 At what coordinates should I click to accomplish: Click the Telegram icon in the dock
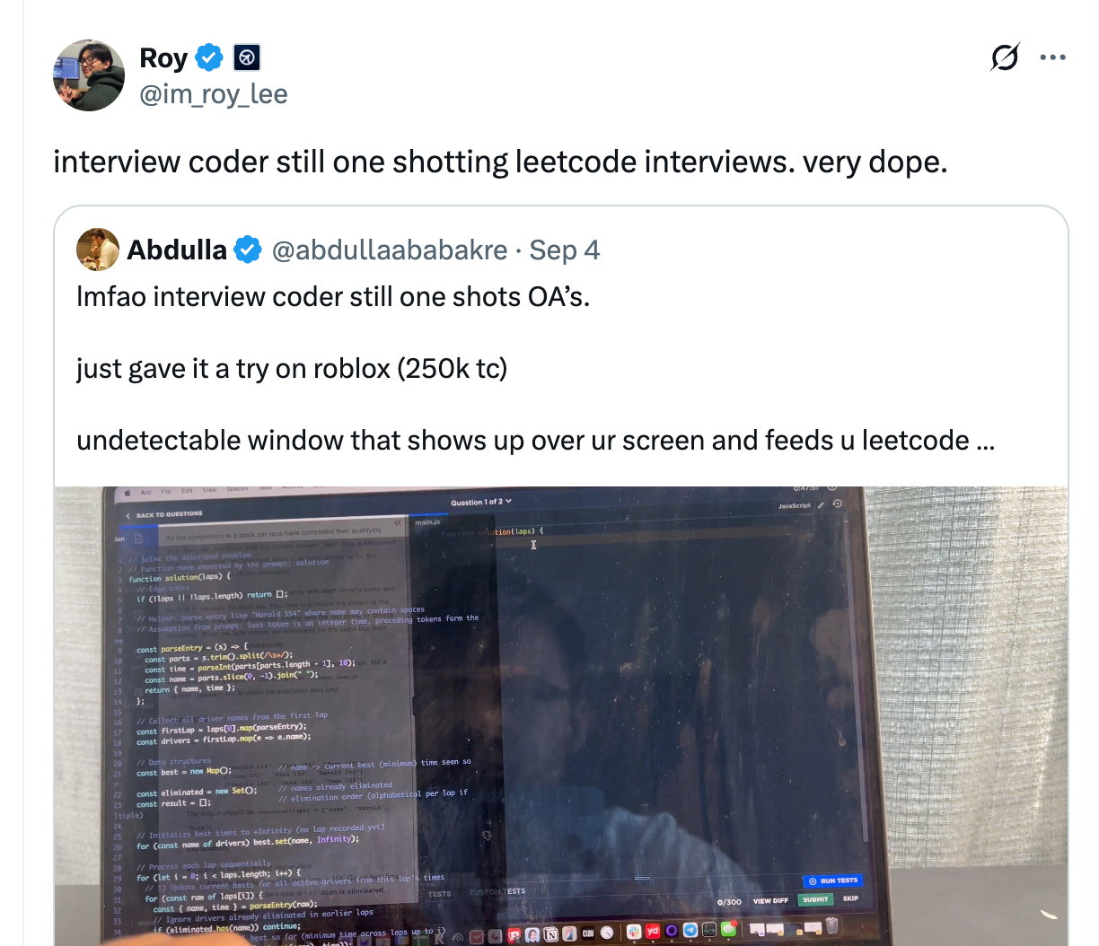(690, 930)
